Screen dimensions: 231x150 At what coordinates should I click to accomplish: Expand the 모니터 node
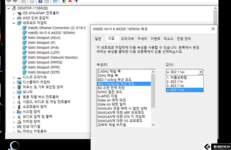14,92
